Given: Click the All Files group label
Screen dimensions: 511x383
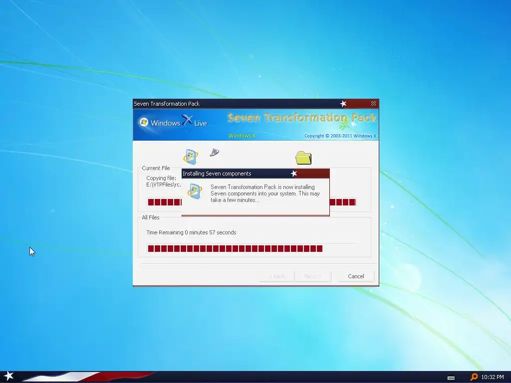Looking at the screenshot, I should pos(151,217).
